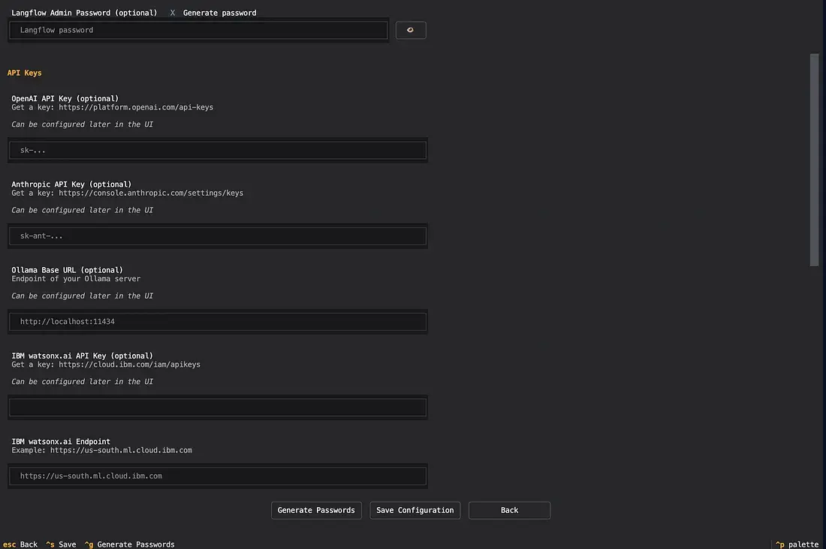
Task: Click the Langflow password input field
Action: (x=199, y=30)
